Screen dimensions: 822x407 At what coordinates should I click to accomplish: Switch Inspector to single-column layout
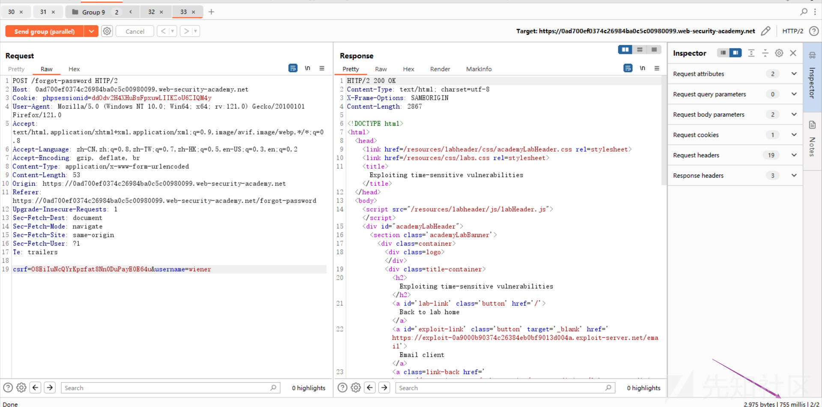pos(723,53)
